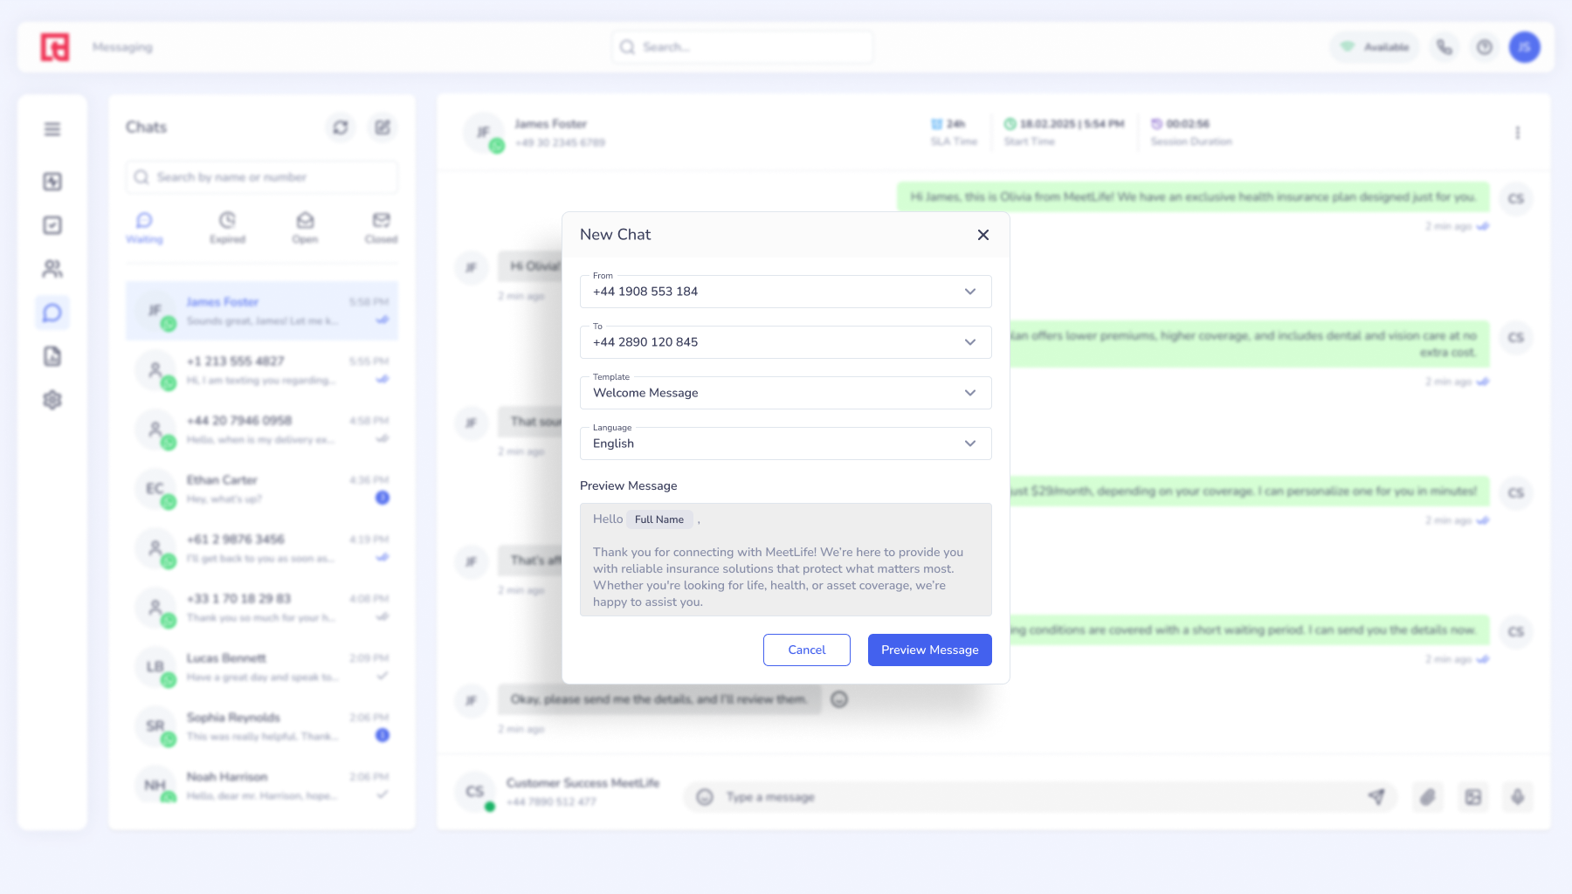Click the Type a message field
This screenshot has width=1572, height=894.
(1039, 797)
